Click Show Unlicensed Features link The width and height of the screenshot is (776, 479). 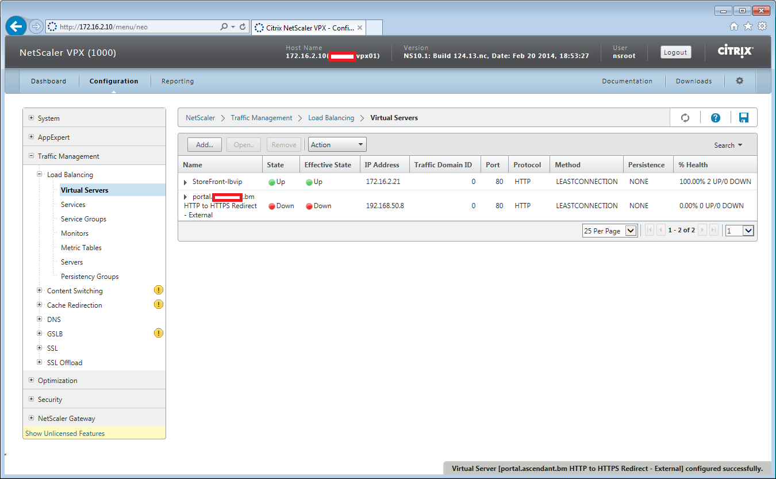65,434
